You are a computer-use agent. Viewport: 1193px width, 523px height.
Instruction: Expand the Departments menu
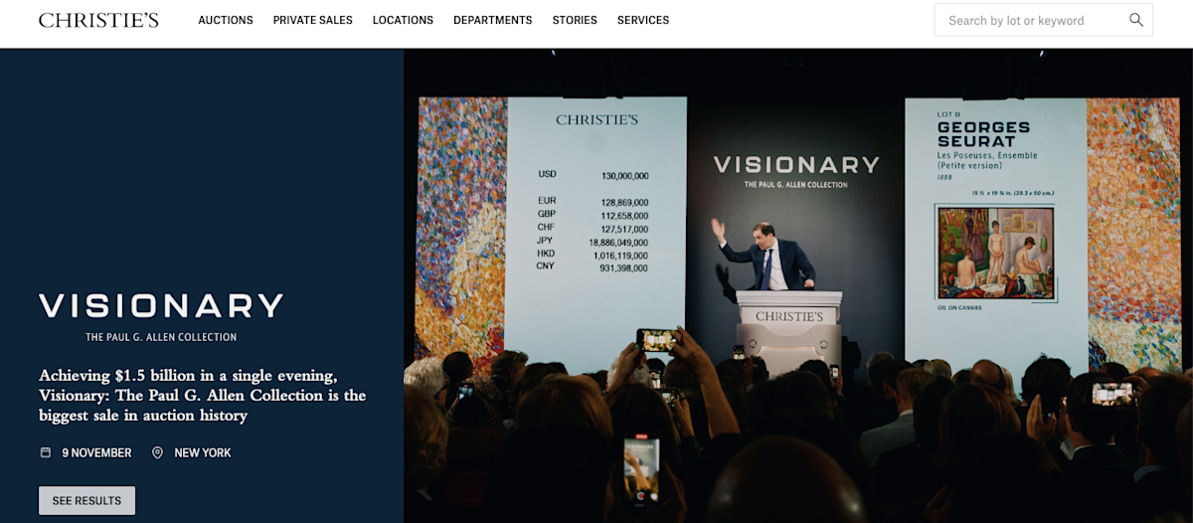[492, 20]
